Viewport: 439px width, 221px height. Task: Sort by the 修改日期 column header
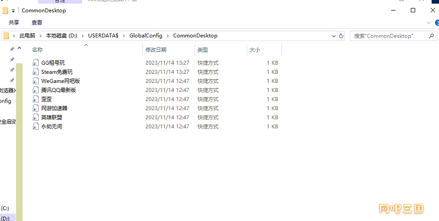(x=169, y=50)
